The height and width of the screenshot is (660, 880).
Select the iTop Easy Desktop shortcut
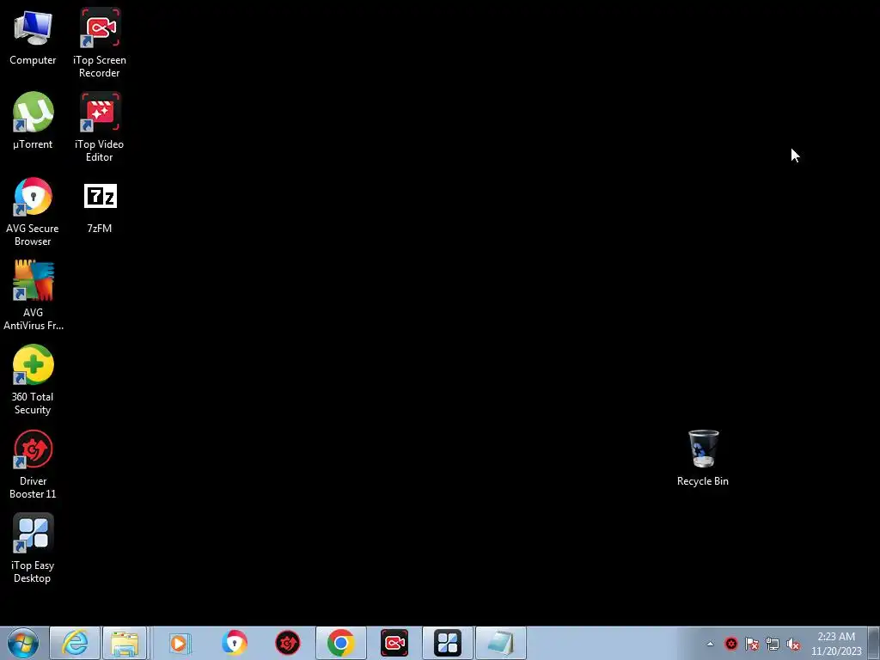(x=33, y=548)
